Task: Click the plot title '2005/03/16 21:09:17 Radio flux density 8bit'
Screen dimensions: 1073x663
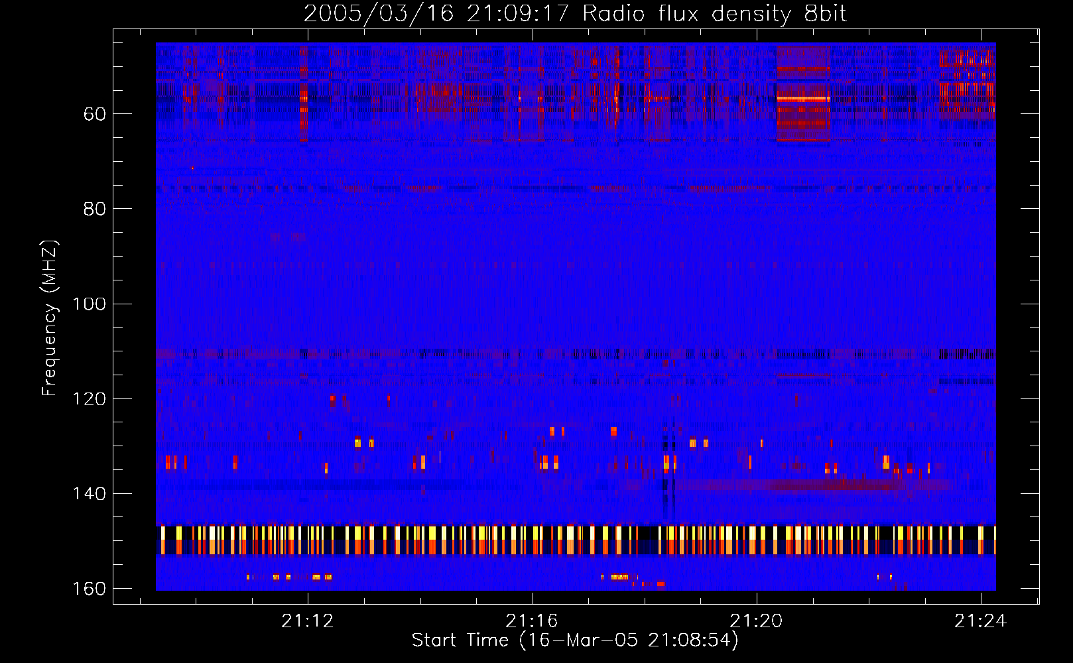Action: pos(575,13)
